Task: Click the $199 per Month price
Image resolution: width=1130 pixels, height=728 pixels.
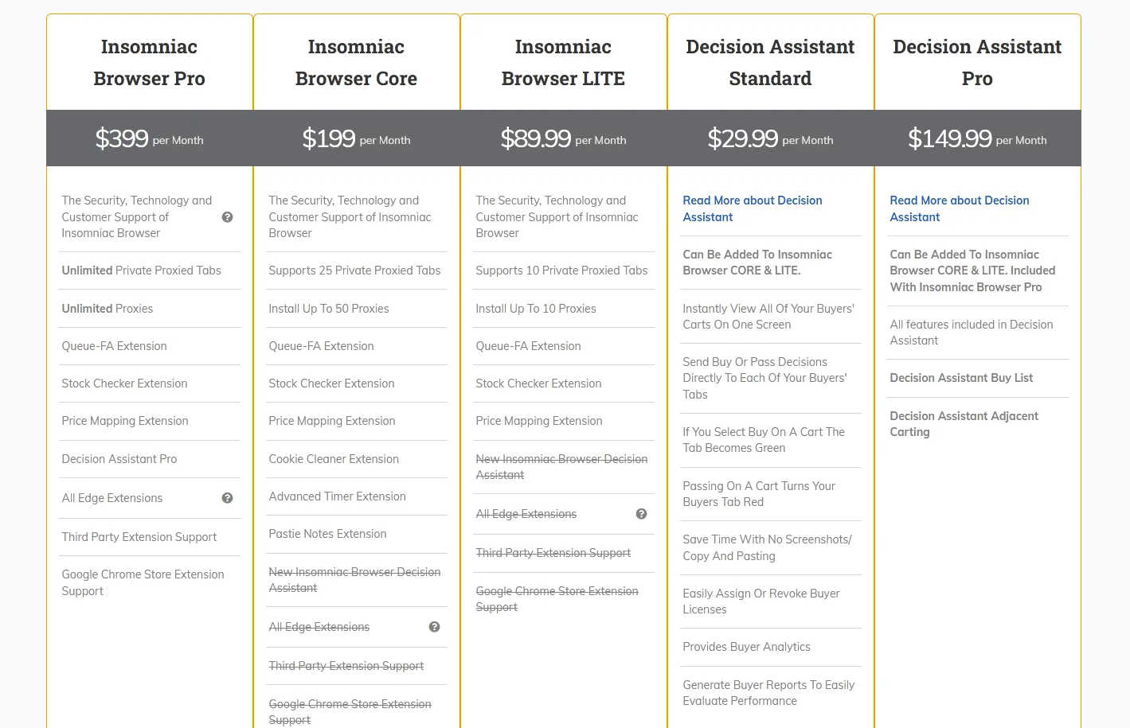Action: [356, 138]
